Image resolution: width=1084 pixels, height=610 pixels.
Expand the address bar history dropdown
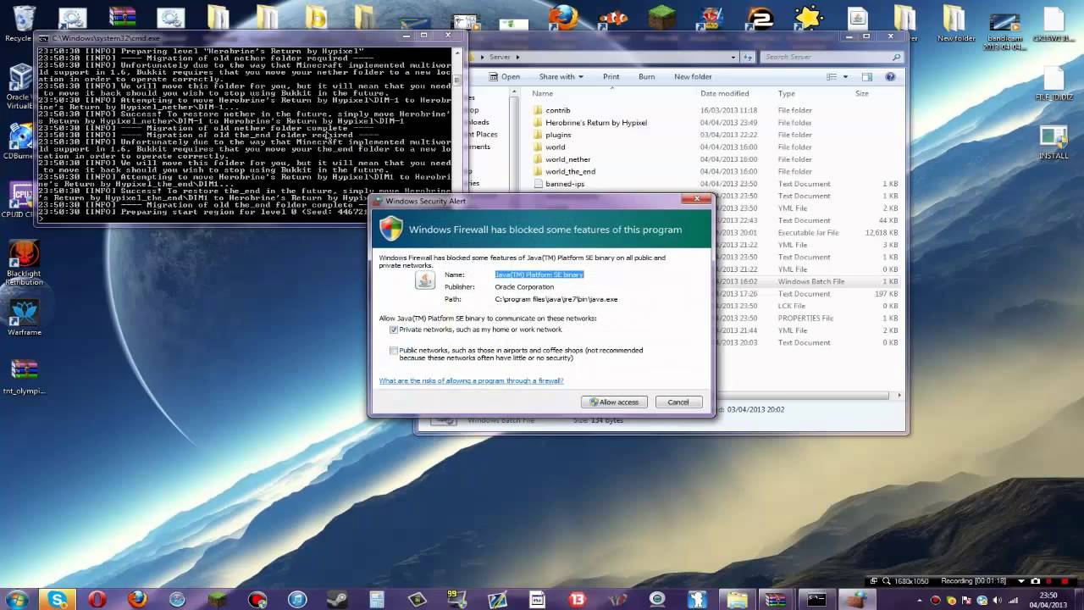pyautogui.click(x=733, y=57)
